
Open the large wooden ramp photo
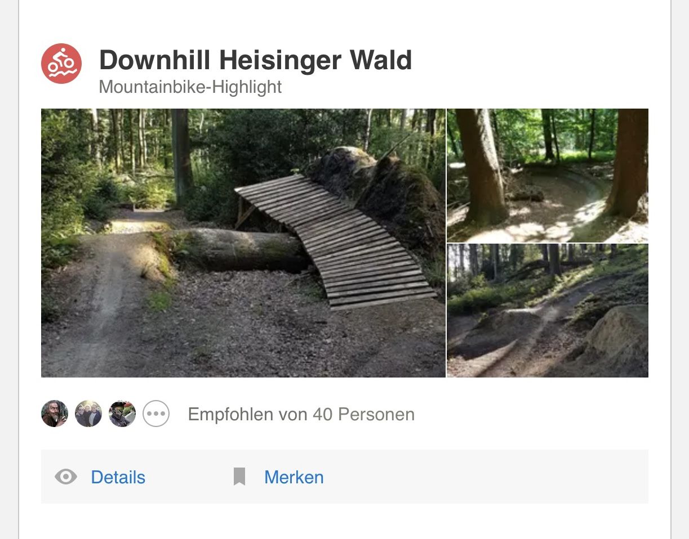click(x=243, y=242)
